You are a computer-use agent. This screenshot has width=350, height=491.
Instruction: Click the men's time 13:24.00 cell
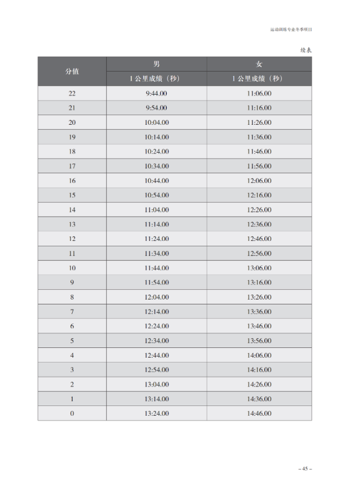click(157, 414)
